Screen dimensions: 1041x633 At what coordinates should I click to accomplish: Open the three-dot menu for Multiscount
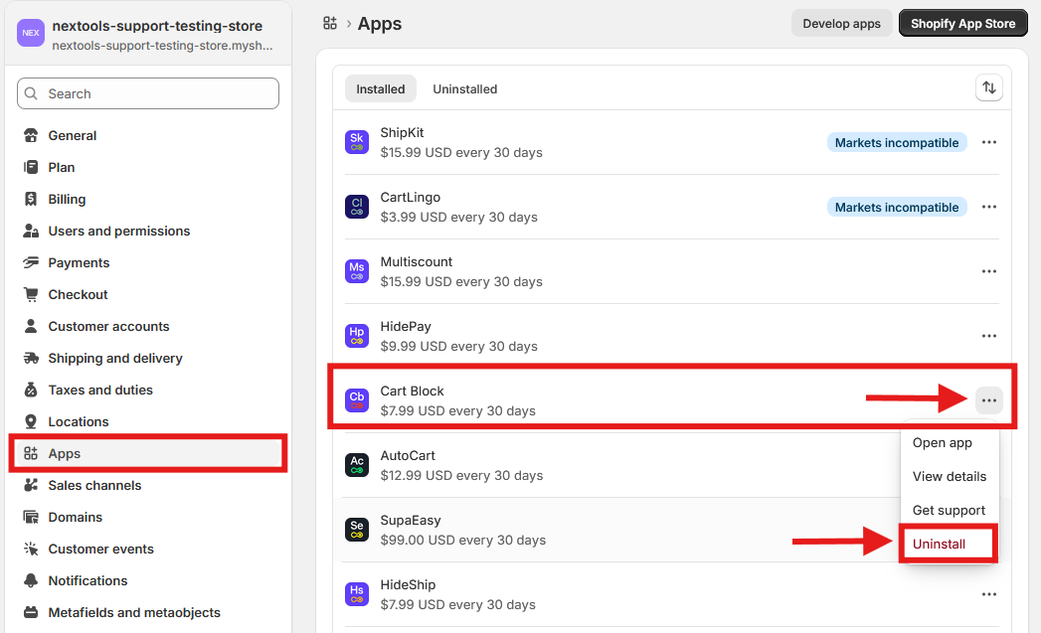click(x=988, y=271)
